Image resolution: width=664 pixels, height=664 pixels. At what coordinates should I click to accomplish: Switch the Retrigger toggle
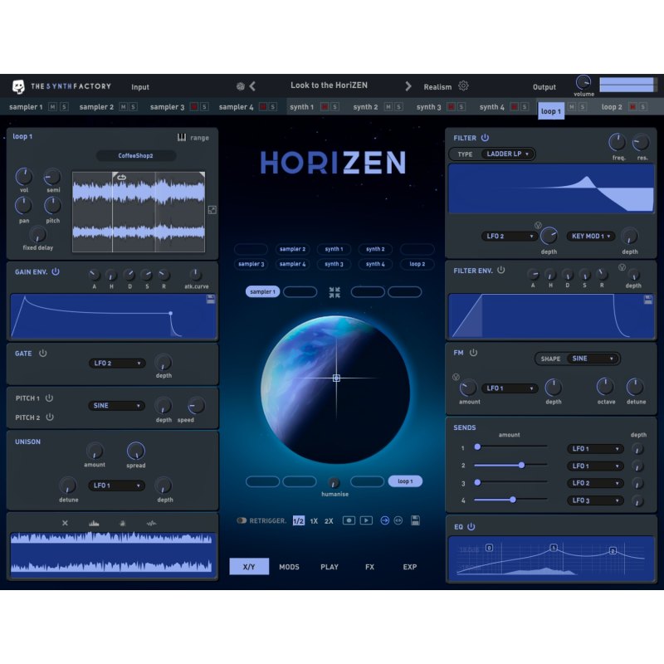242,520
